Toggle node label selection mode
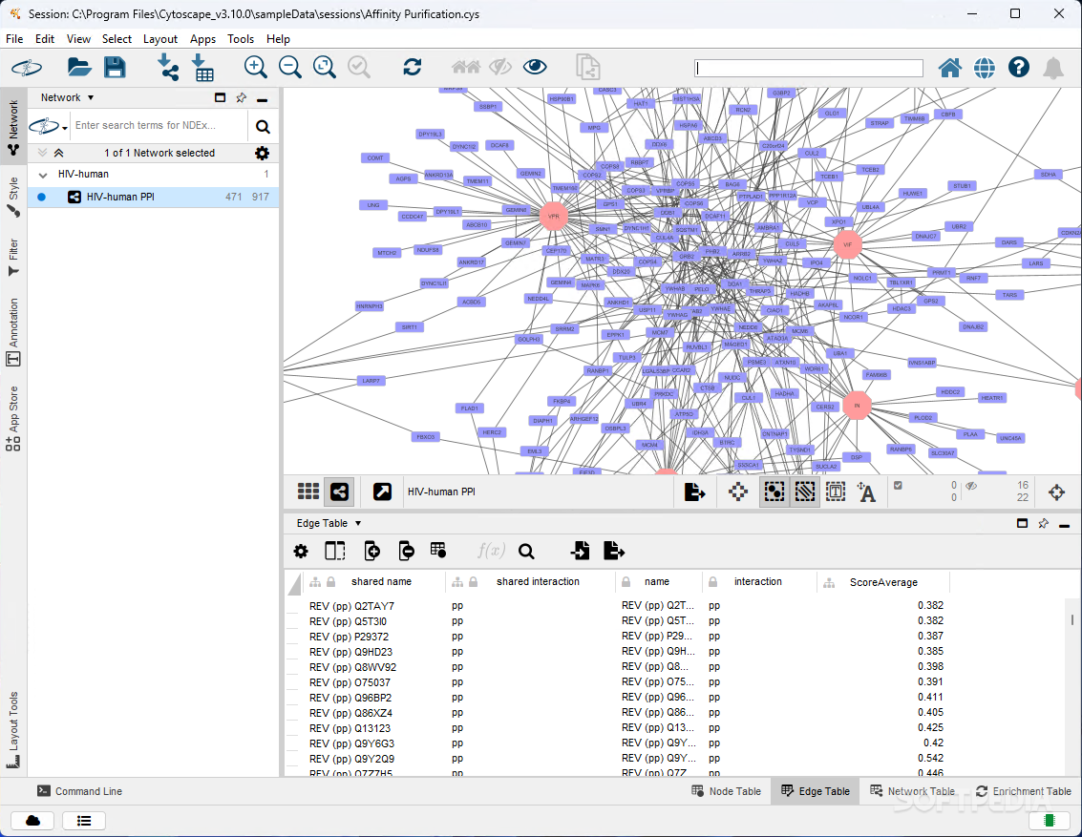This screenshot has width=1082, height=837. click(866, 492)
